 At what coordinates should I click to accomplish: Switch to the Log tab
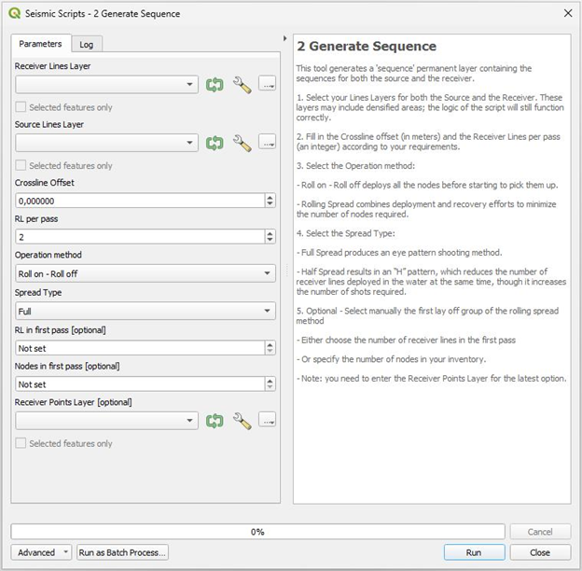(86, 44)
